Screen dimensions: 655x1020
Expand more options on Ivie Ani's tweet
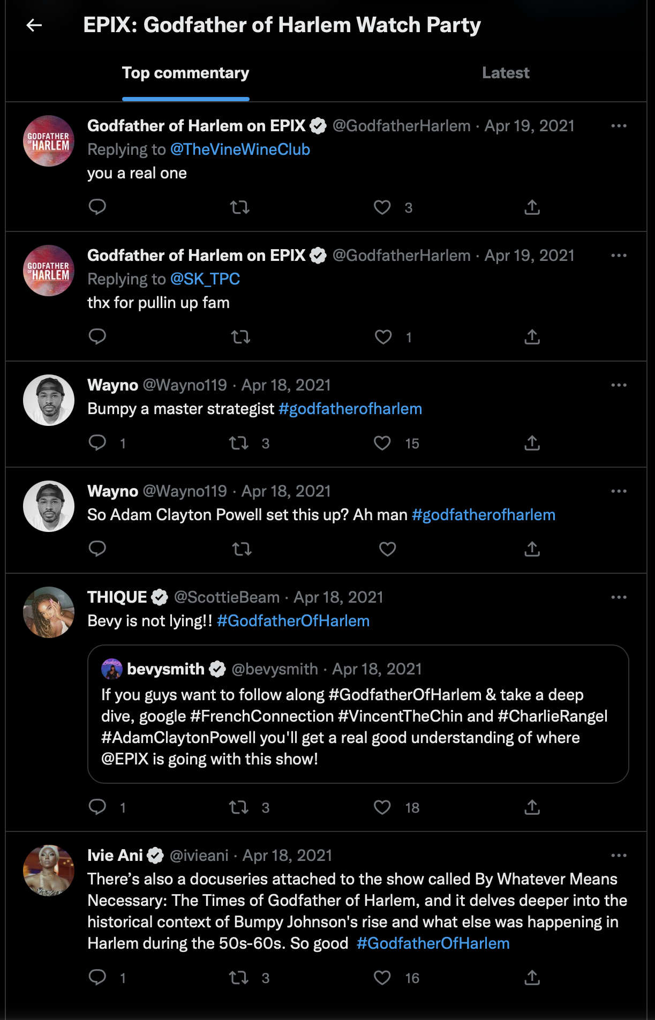click(x=619, y=856)
